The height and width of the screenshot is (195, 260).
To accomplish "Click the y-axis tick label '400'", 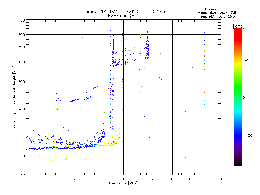I will pyautogui.click(x=21, y=62).
